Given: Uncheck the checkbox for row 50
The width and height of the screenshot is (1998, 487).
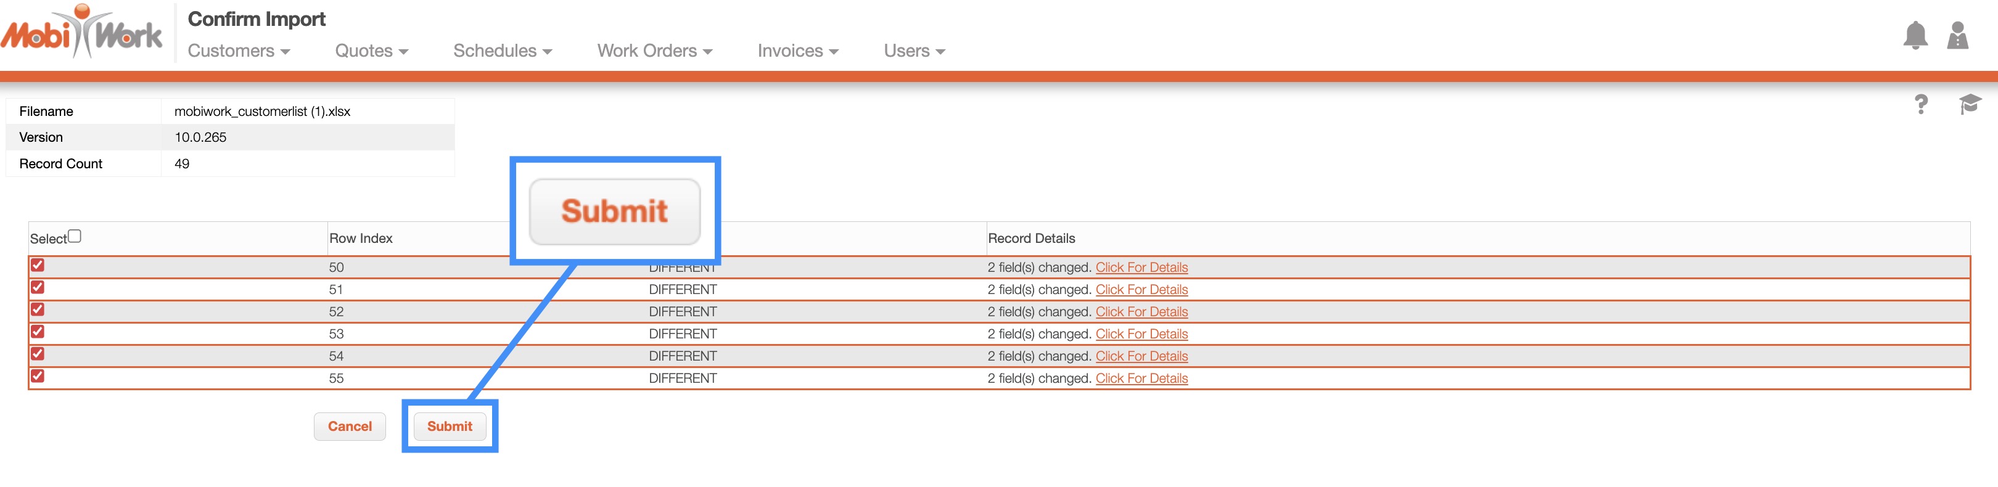Looking at the screenshot, I should [x=37, y=265].
